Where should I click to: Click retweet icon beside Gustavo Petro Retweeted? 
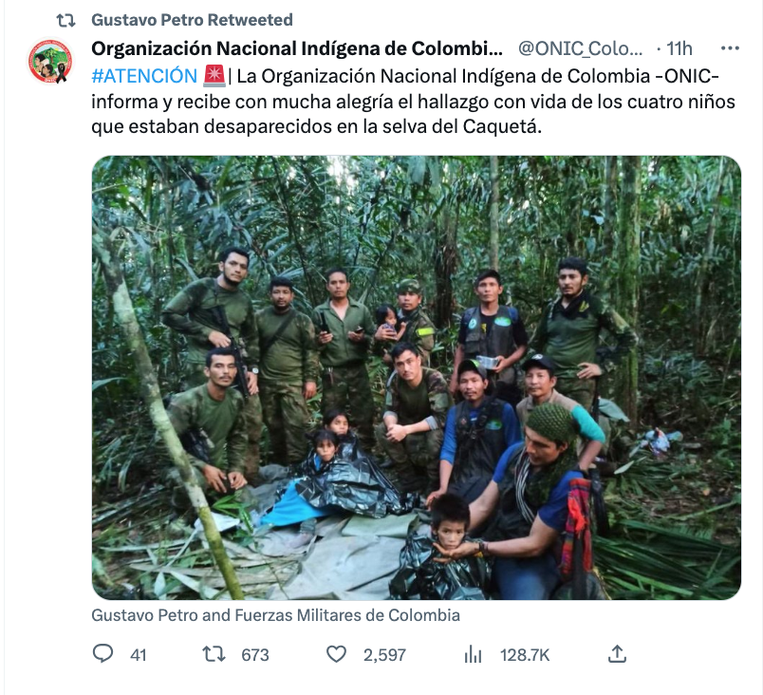[65, 21]
